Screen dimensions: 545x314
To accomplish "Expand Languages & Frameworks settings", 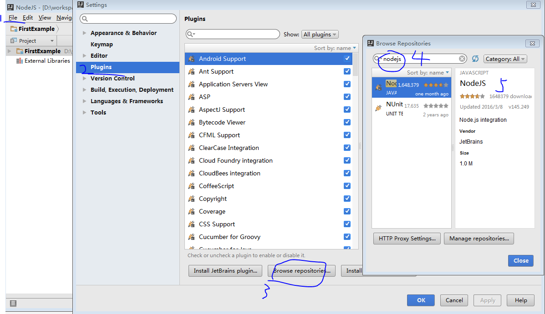I will [x=85, y=101].
